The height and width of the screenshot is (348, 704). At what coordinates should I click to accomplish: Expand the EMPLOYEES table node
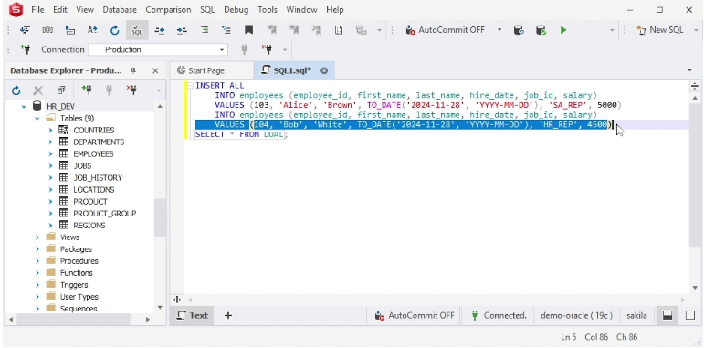click(x=51, y=154)
